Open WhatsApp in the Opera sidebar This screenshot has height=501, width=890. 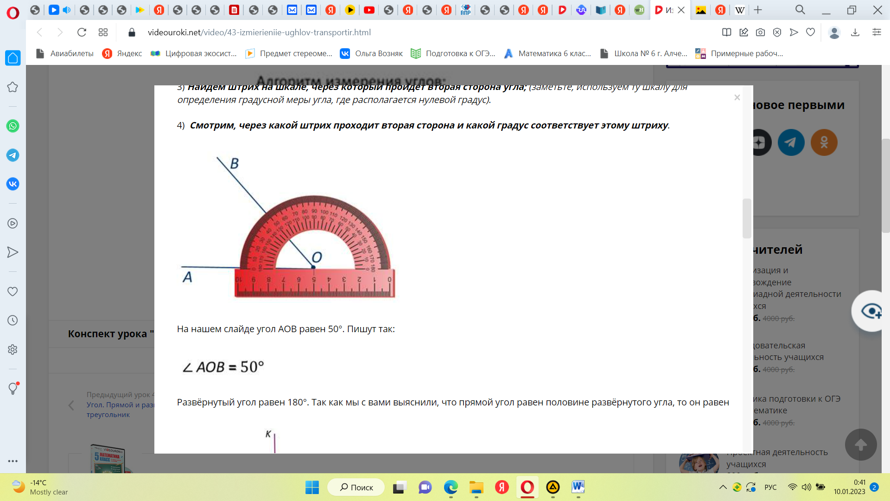(x=13, y=126)
